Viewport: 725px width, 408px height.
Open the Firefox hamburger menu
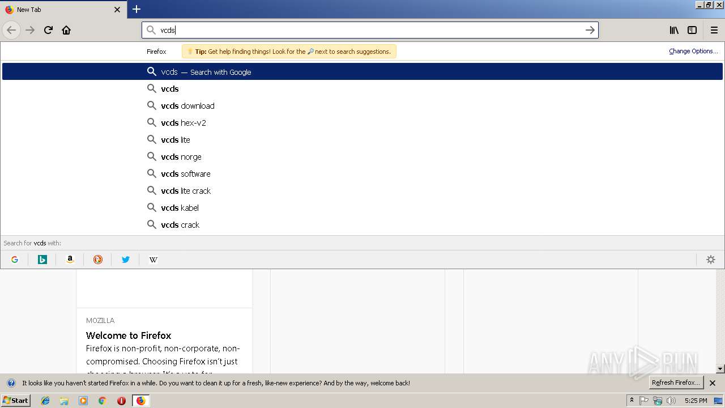[x=714, y=30]
